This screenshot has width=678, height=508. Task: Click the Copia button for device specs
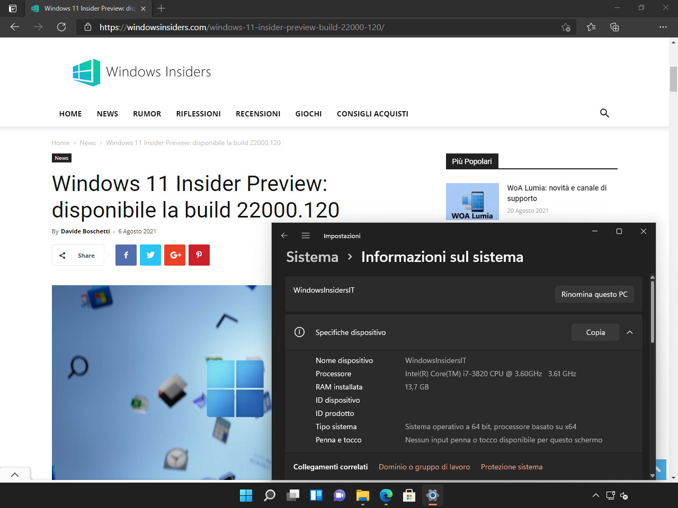[595, 332]
